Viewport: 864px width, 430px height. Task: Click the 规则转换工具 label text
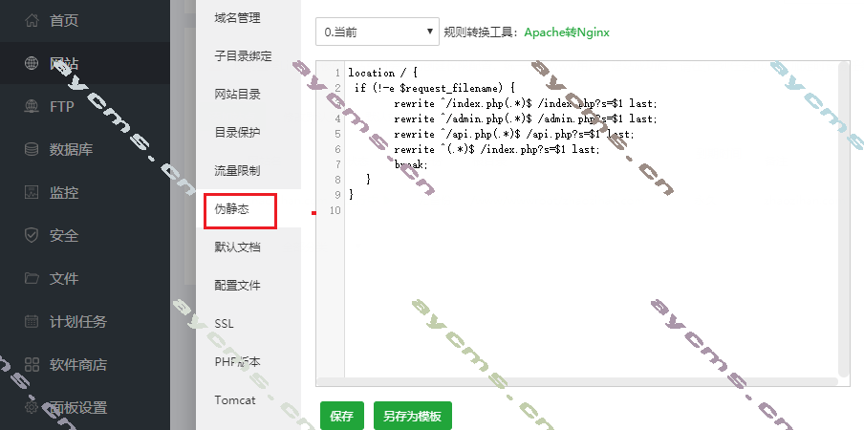click(x=481, y=32)
